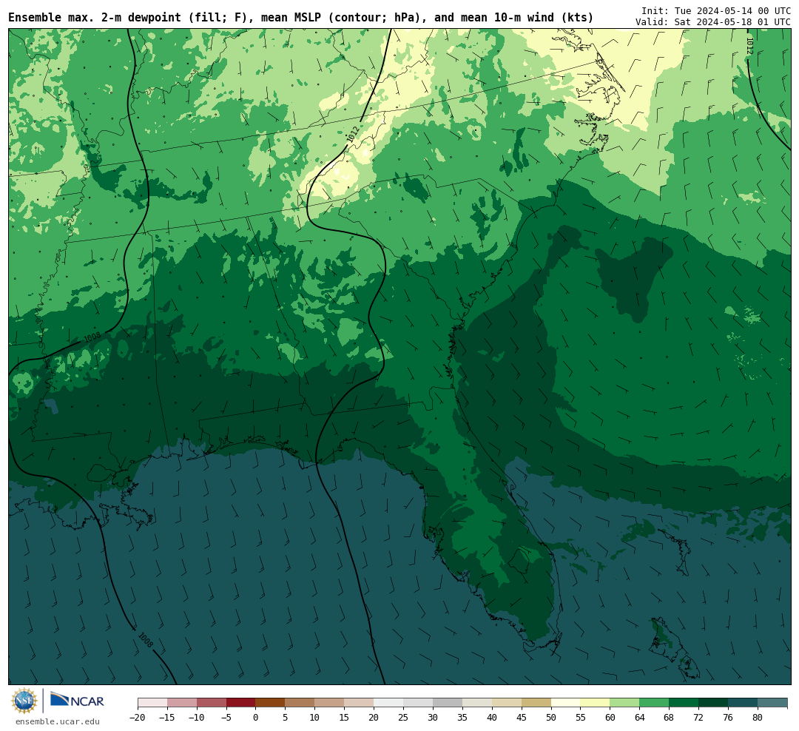Screen dimensions: 799x731
Task: Pick the 5 to 10 light brown swatch
Action: (x=300, y=703)
